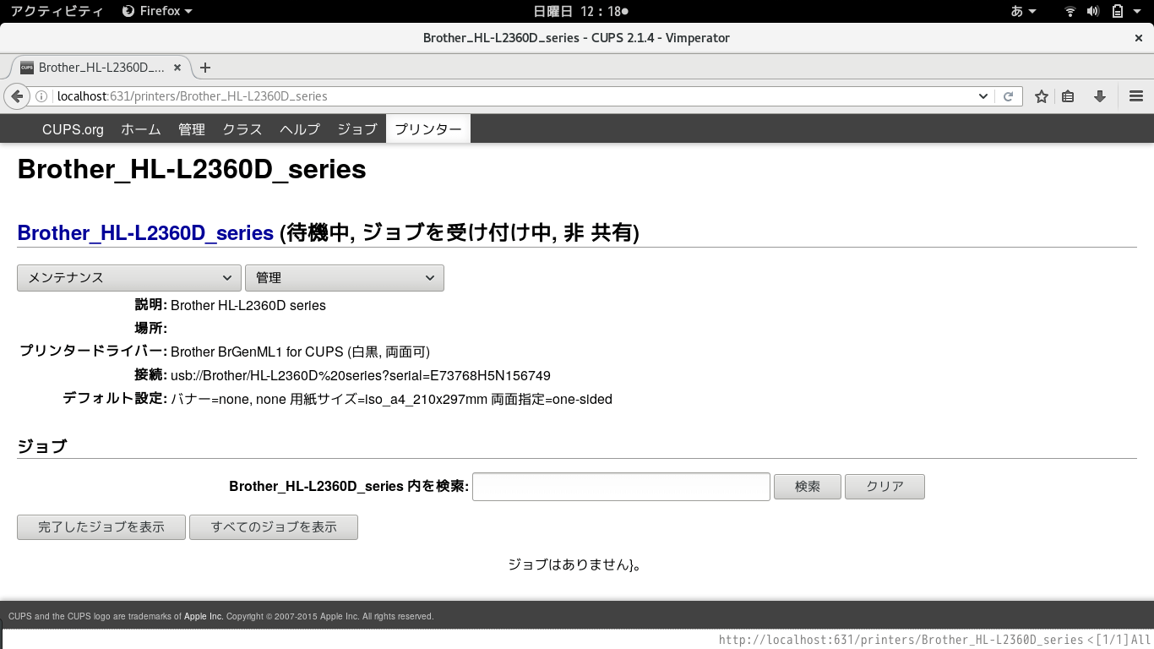Click 完了したジョブを表示 button
1154x649 pixels.
click(101, 527)
